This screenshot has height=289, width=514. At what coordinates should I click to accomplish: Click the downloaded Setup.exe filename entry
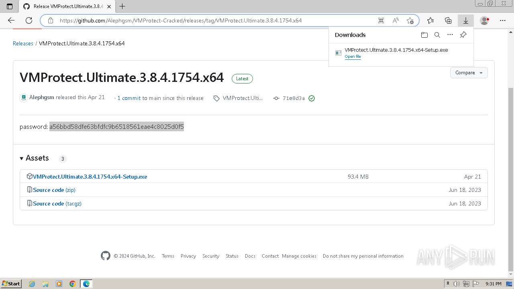(x=396, y=50)
